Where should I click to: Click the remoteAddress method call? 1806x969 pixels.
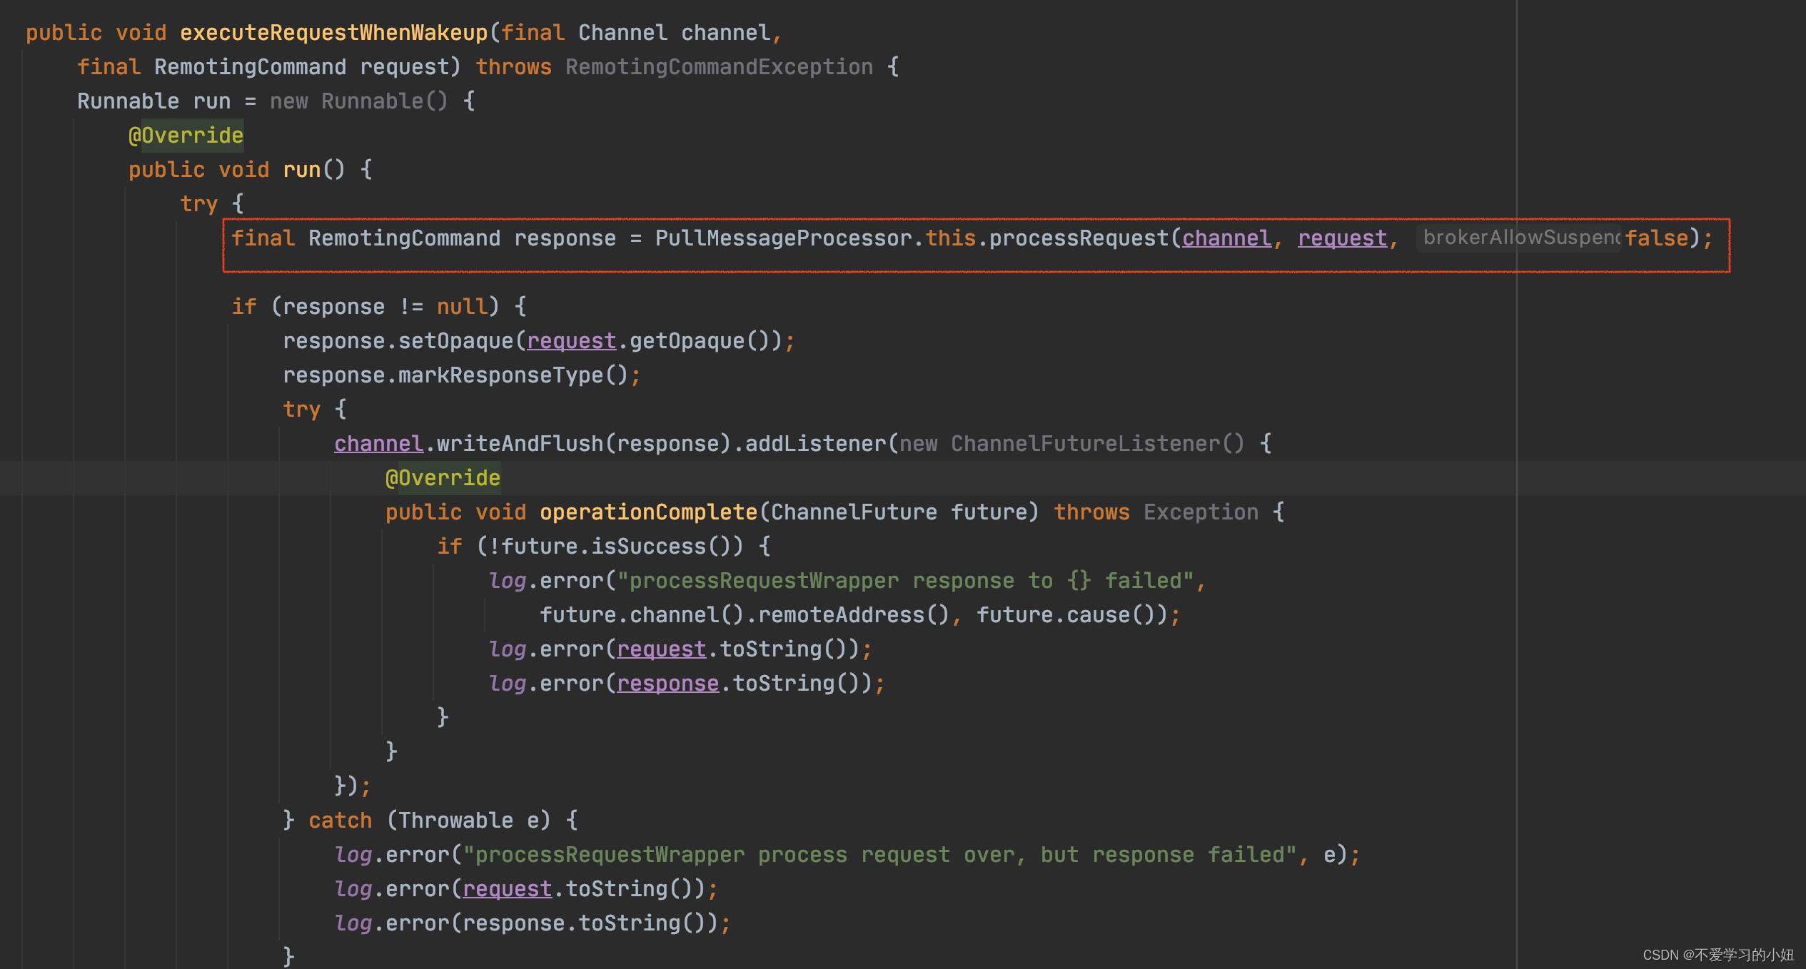tap(841, 615)
